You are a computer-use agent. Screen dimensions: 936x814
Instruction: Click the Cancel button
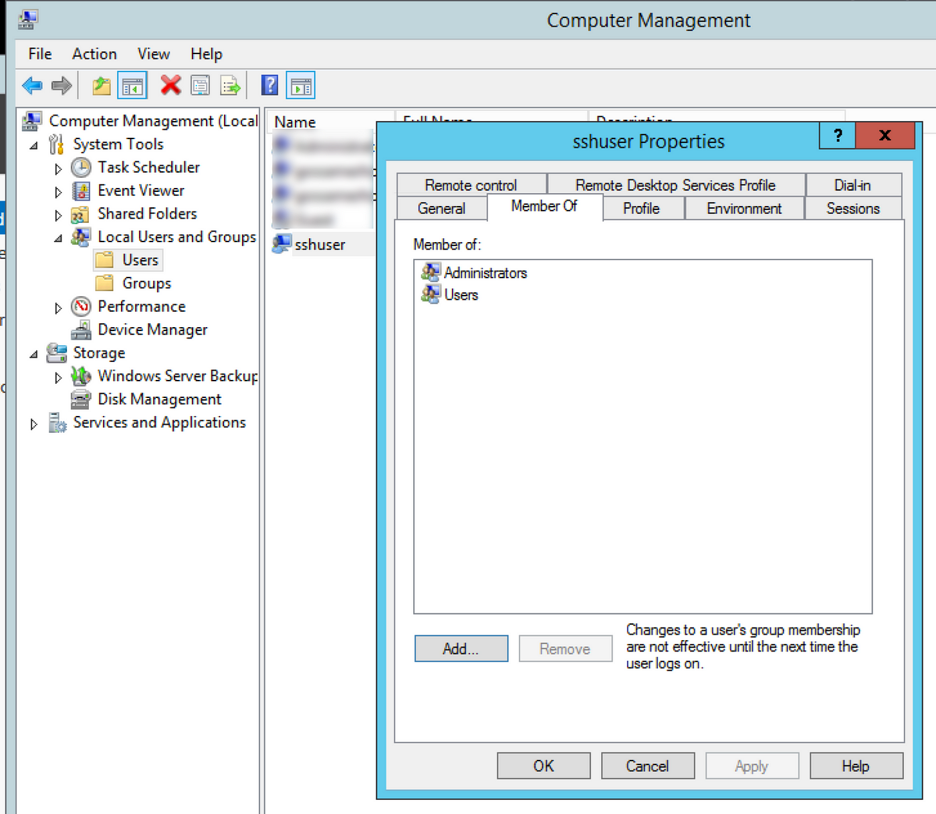(647, 766)
